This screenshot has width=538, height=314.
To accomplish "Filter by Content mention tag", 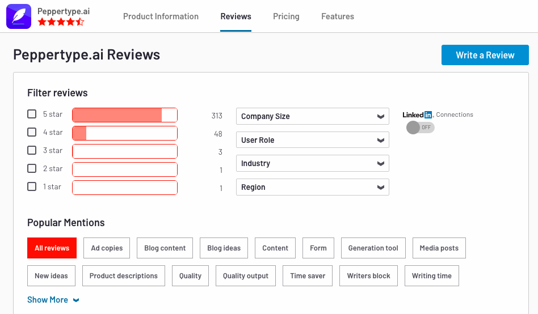I will point(275,248).
